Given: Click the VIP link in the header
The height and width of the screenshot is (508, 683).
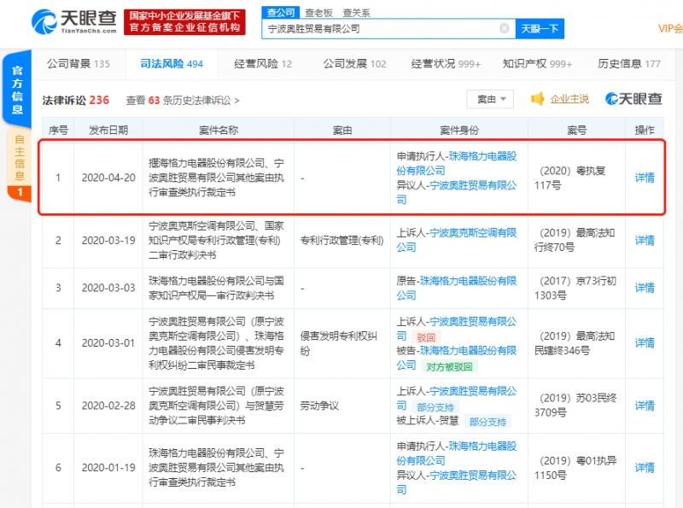Looking at the screenshot, I should click(x=669, y=29).
